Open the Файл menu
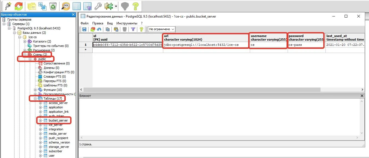The image size is (369, 158). click(85, 23)
